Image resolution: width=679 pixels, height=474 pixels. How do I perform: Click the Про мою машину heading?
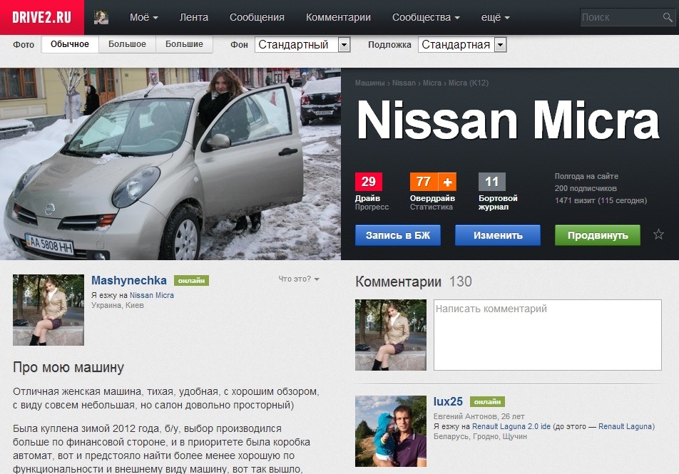coord(68,368)
